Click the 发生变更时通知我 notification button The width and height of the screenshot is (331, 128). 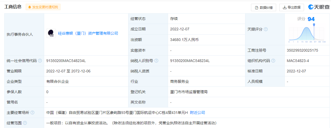pos(43,7)
